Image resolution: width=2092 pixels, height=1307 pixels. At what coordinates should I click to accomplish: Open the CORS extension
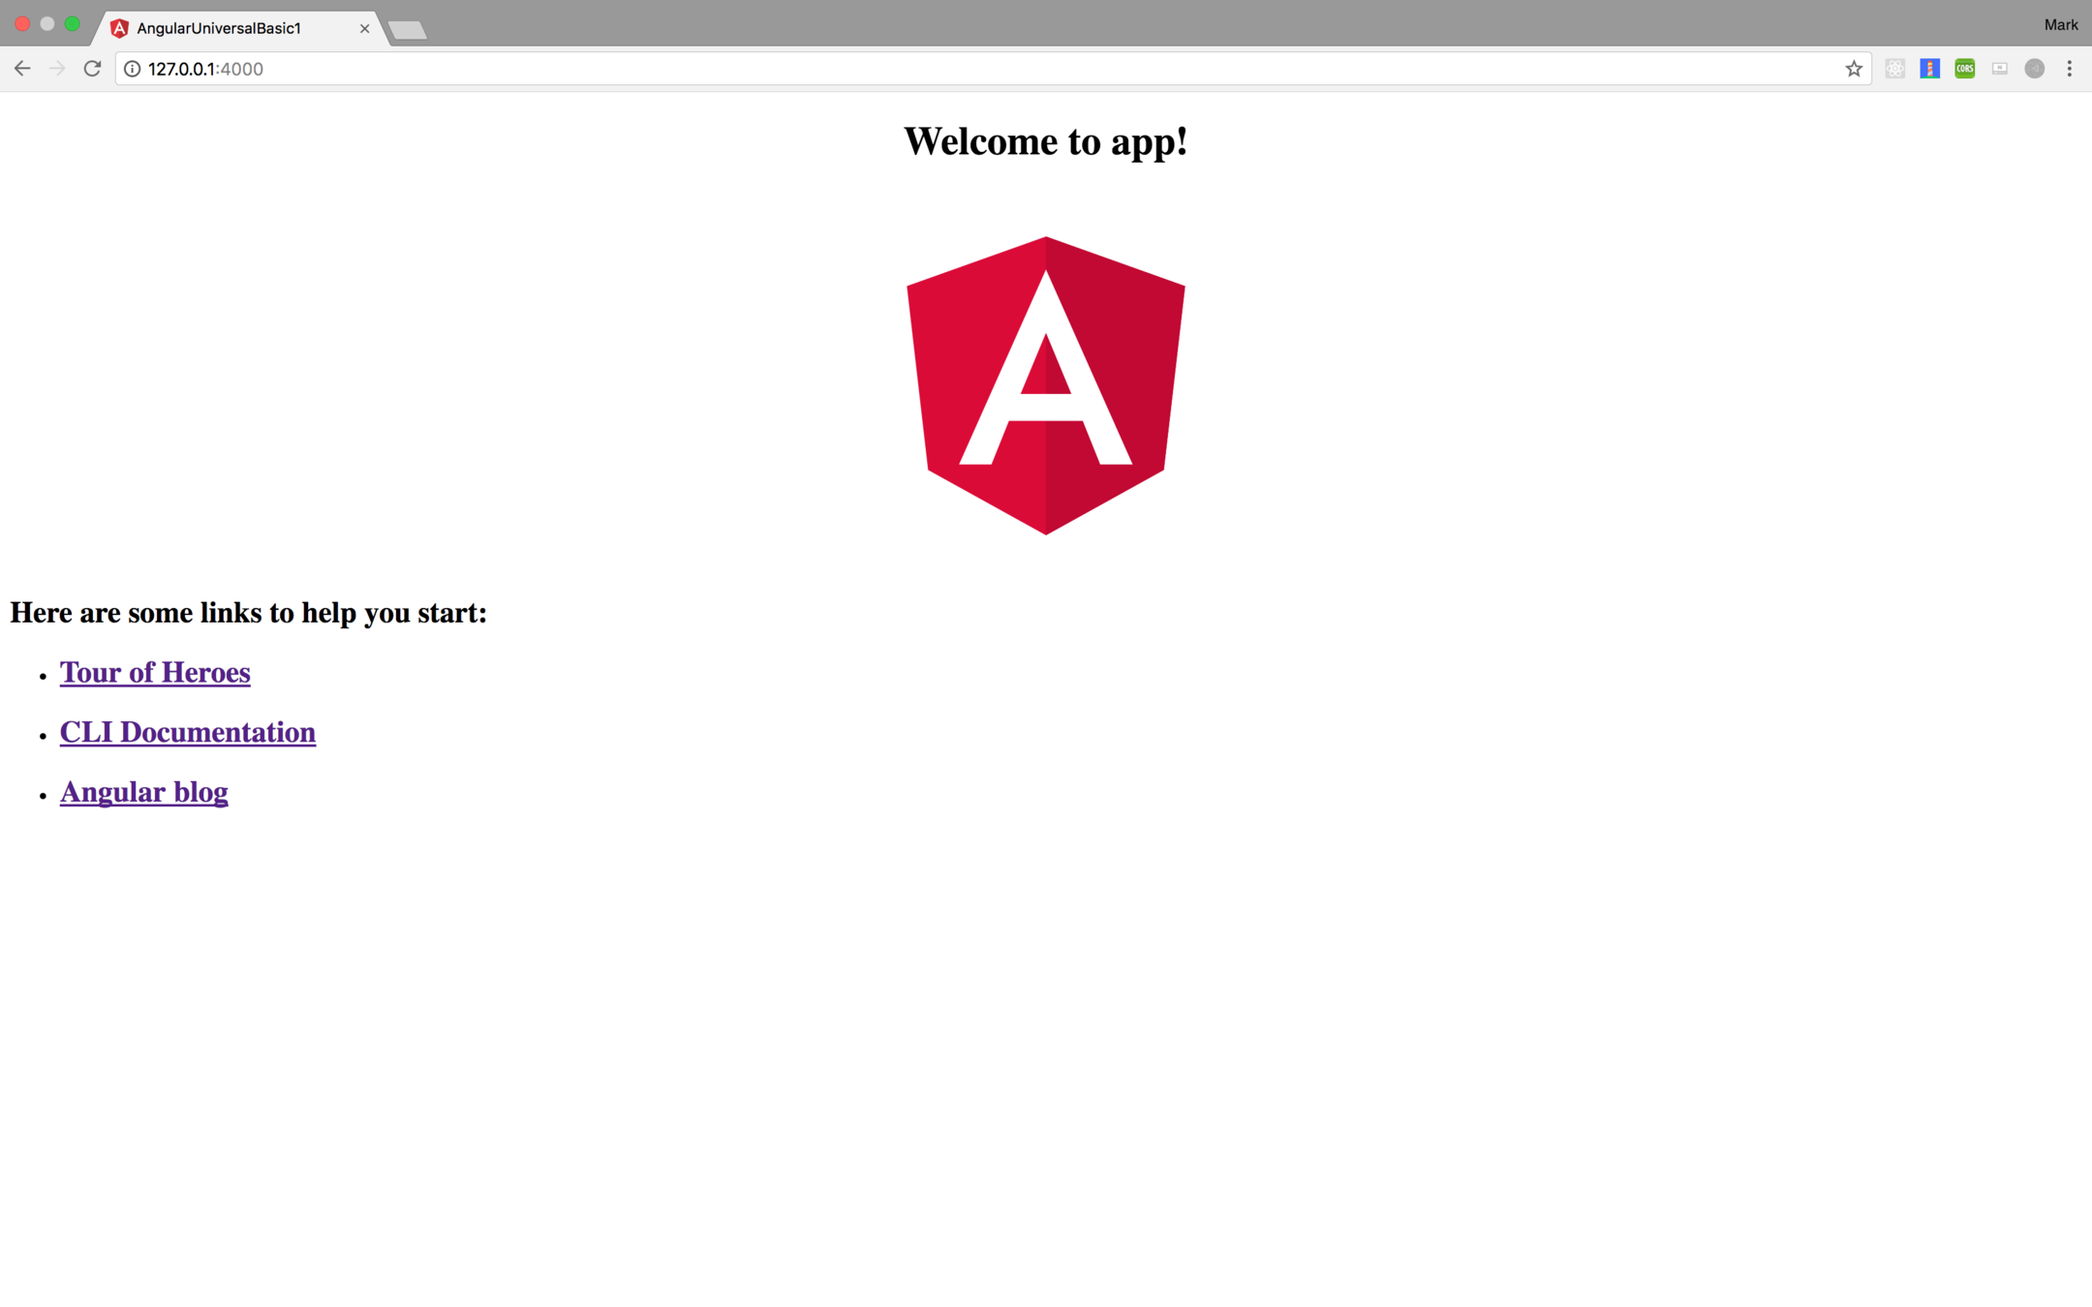click(x=1964, y=68)
